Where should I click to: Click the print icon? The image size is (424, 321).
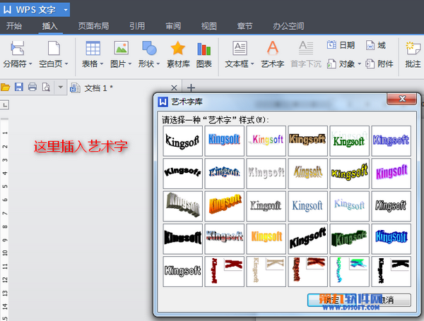click(33, 87)
